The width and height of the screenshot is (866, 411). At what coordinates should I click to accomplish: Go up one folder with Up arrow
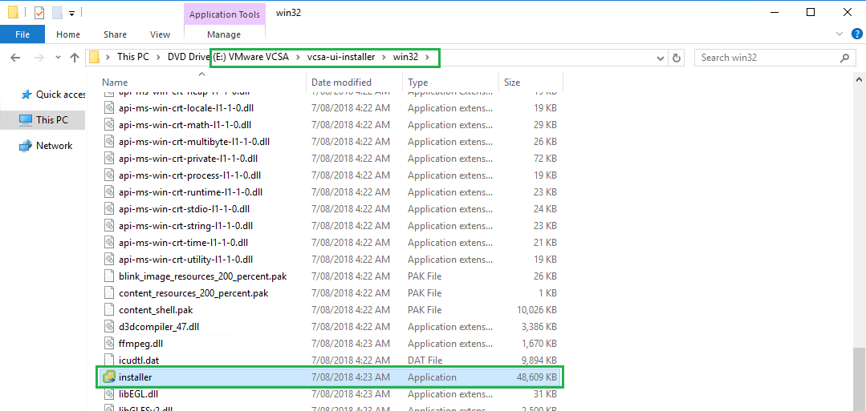coord(75,58)
